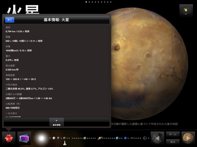Viewport: 197px width, 147px height.
Task: Click the 脱出速度 label
Action: pyautogui.click(x=10, y=65)
